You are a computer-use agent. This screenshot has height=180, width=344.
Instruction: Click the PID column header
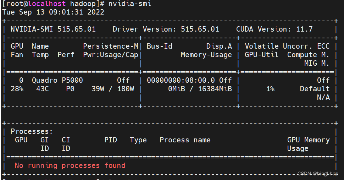tap(111, 140)
